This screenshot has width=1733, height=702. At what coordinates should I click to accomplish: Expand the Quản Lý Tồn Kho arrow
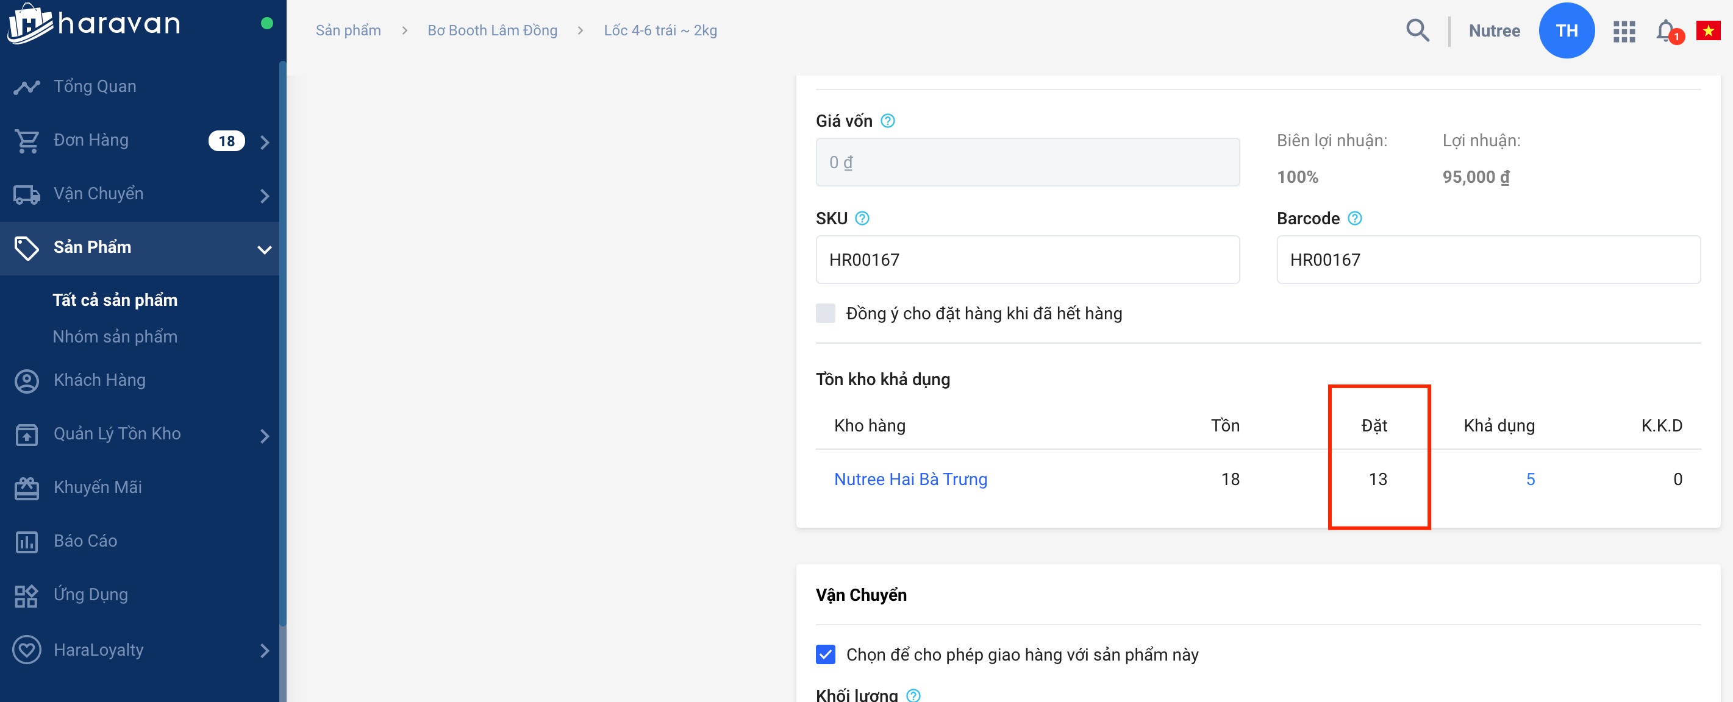[x=265, y=436]
